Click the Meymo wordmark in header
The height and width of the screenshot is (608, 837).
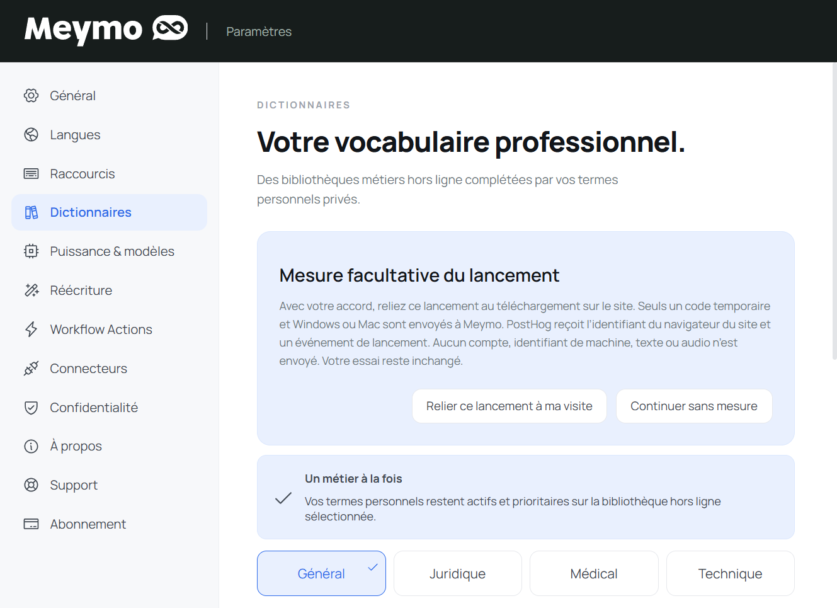tap(84, 30)
